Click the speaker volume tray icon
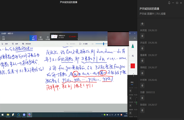The image size is (184, 120). (112, 115)
